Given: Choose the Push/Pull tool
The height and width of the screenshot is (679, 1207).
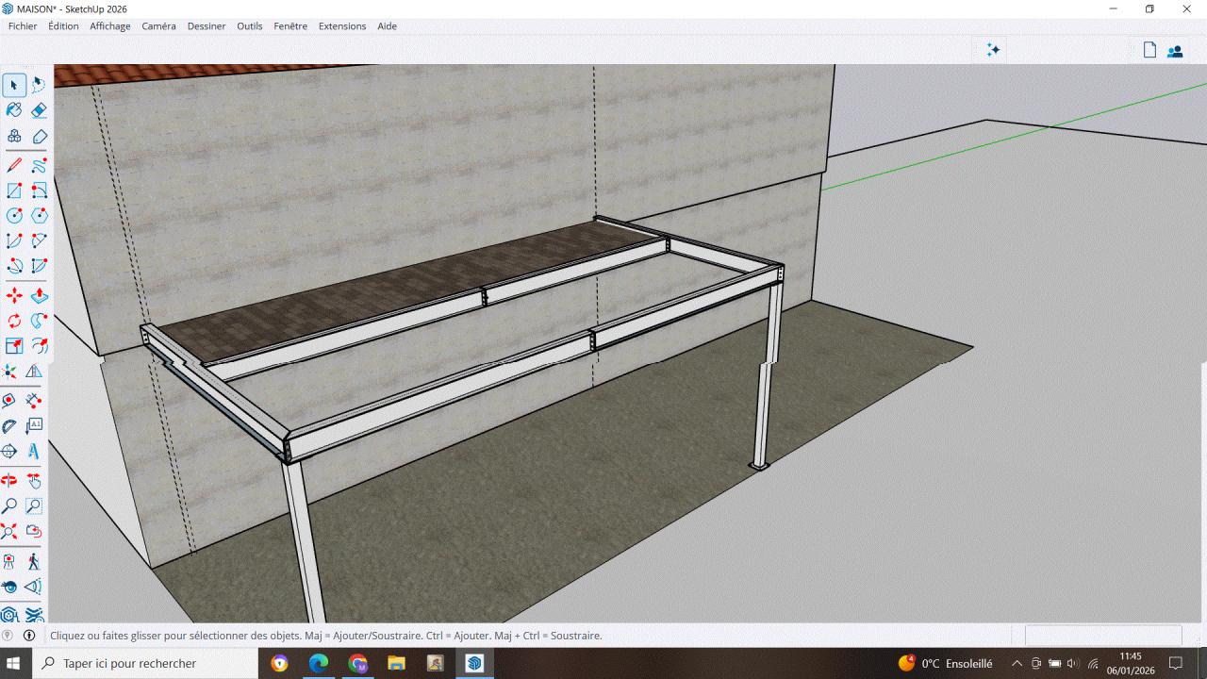Looking at the screenshot, I should [x=39, y=296].
